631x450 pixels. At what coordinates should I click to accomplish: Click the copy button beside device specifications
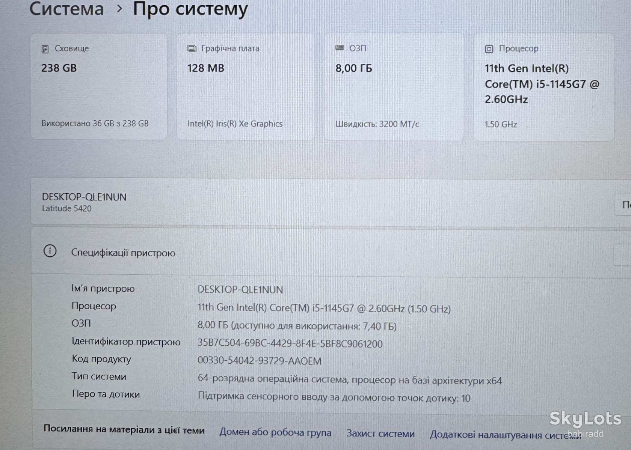click(x=623, y=255)
